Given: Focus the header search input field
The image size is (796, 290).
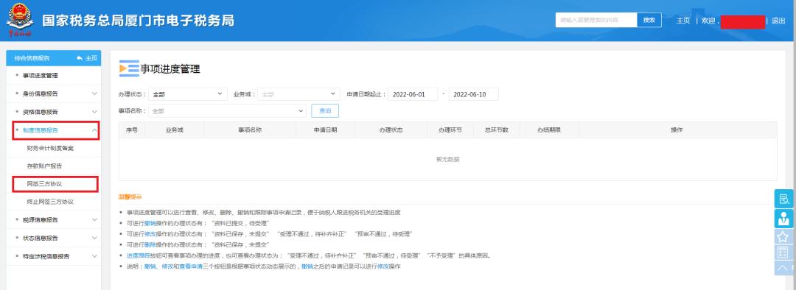Looking at the screenshot, I should pyautogui.click(x=596, y=21).
